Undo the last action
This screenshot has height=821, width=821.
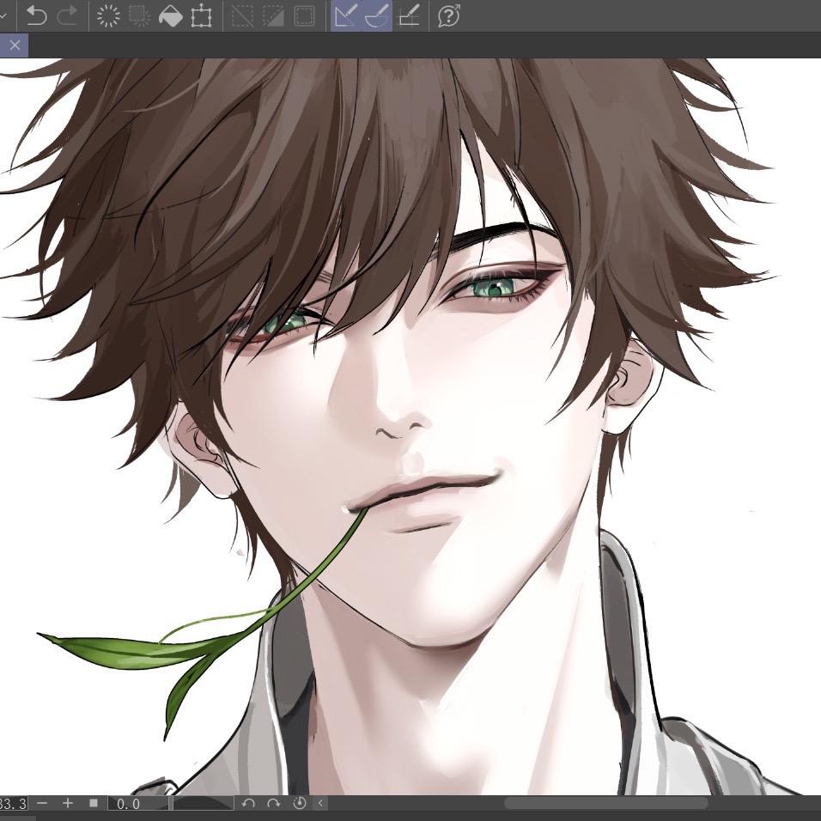tap(37, 15)
